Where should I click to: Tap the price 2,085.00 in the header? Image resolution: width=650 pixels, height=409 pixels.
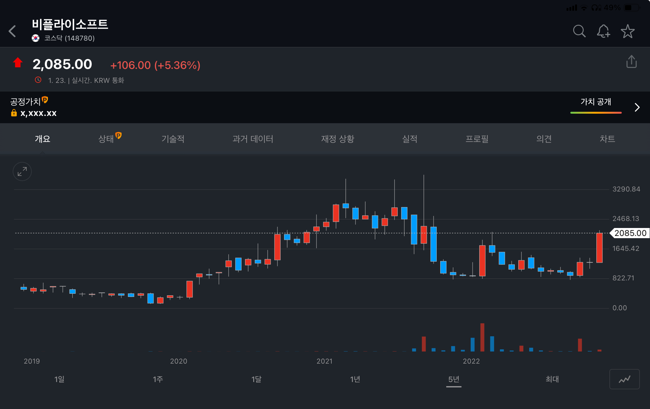(62, 64)
